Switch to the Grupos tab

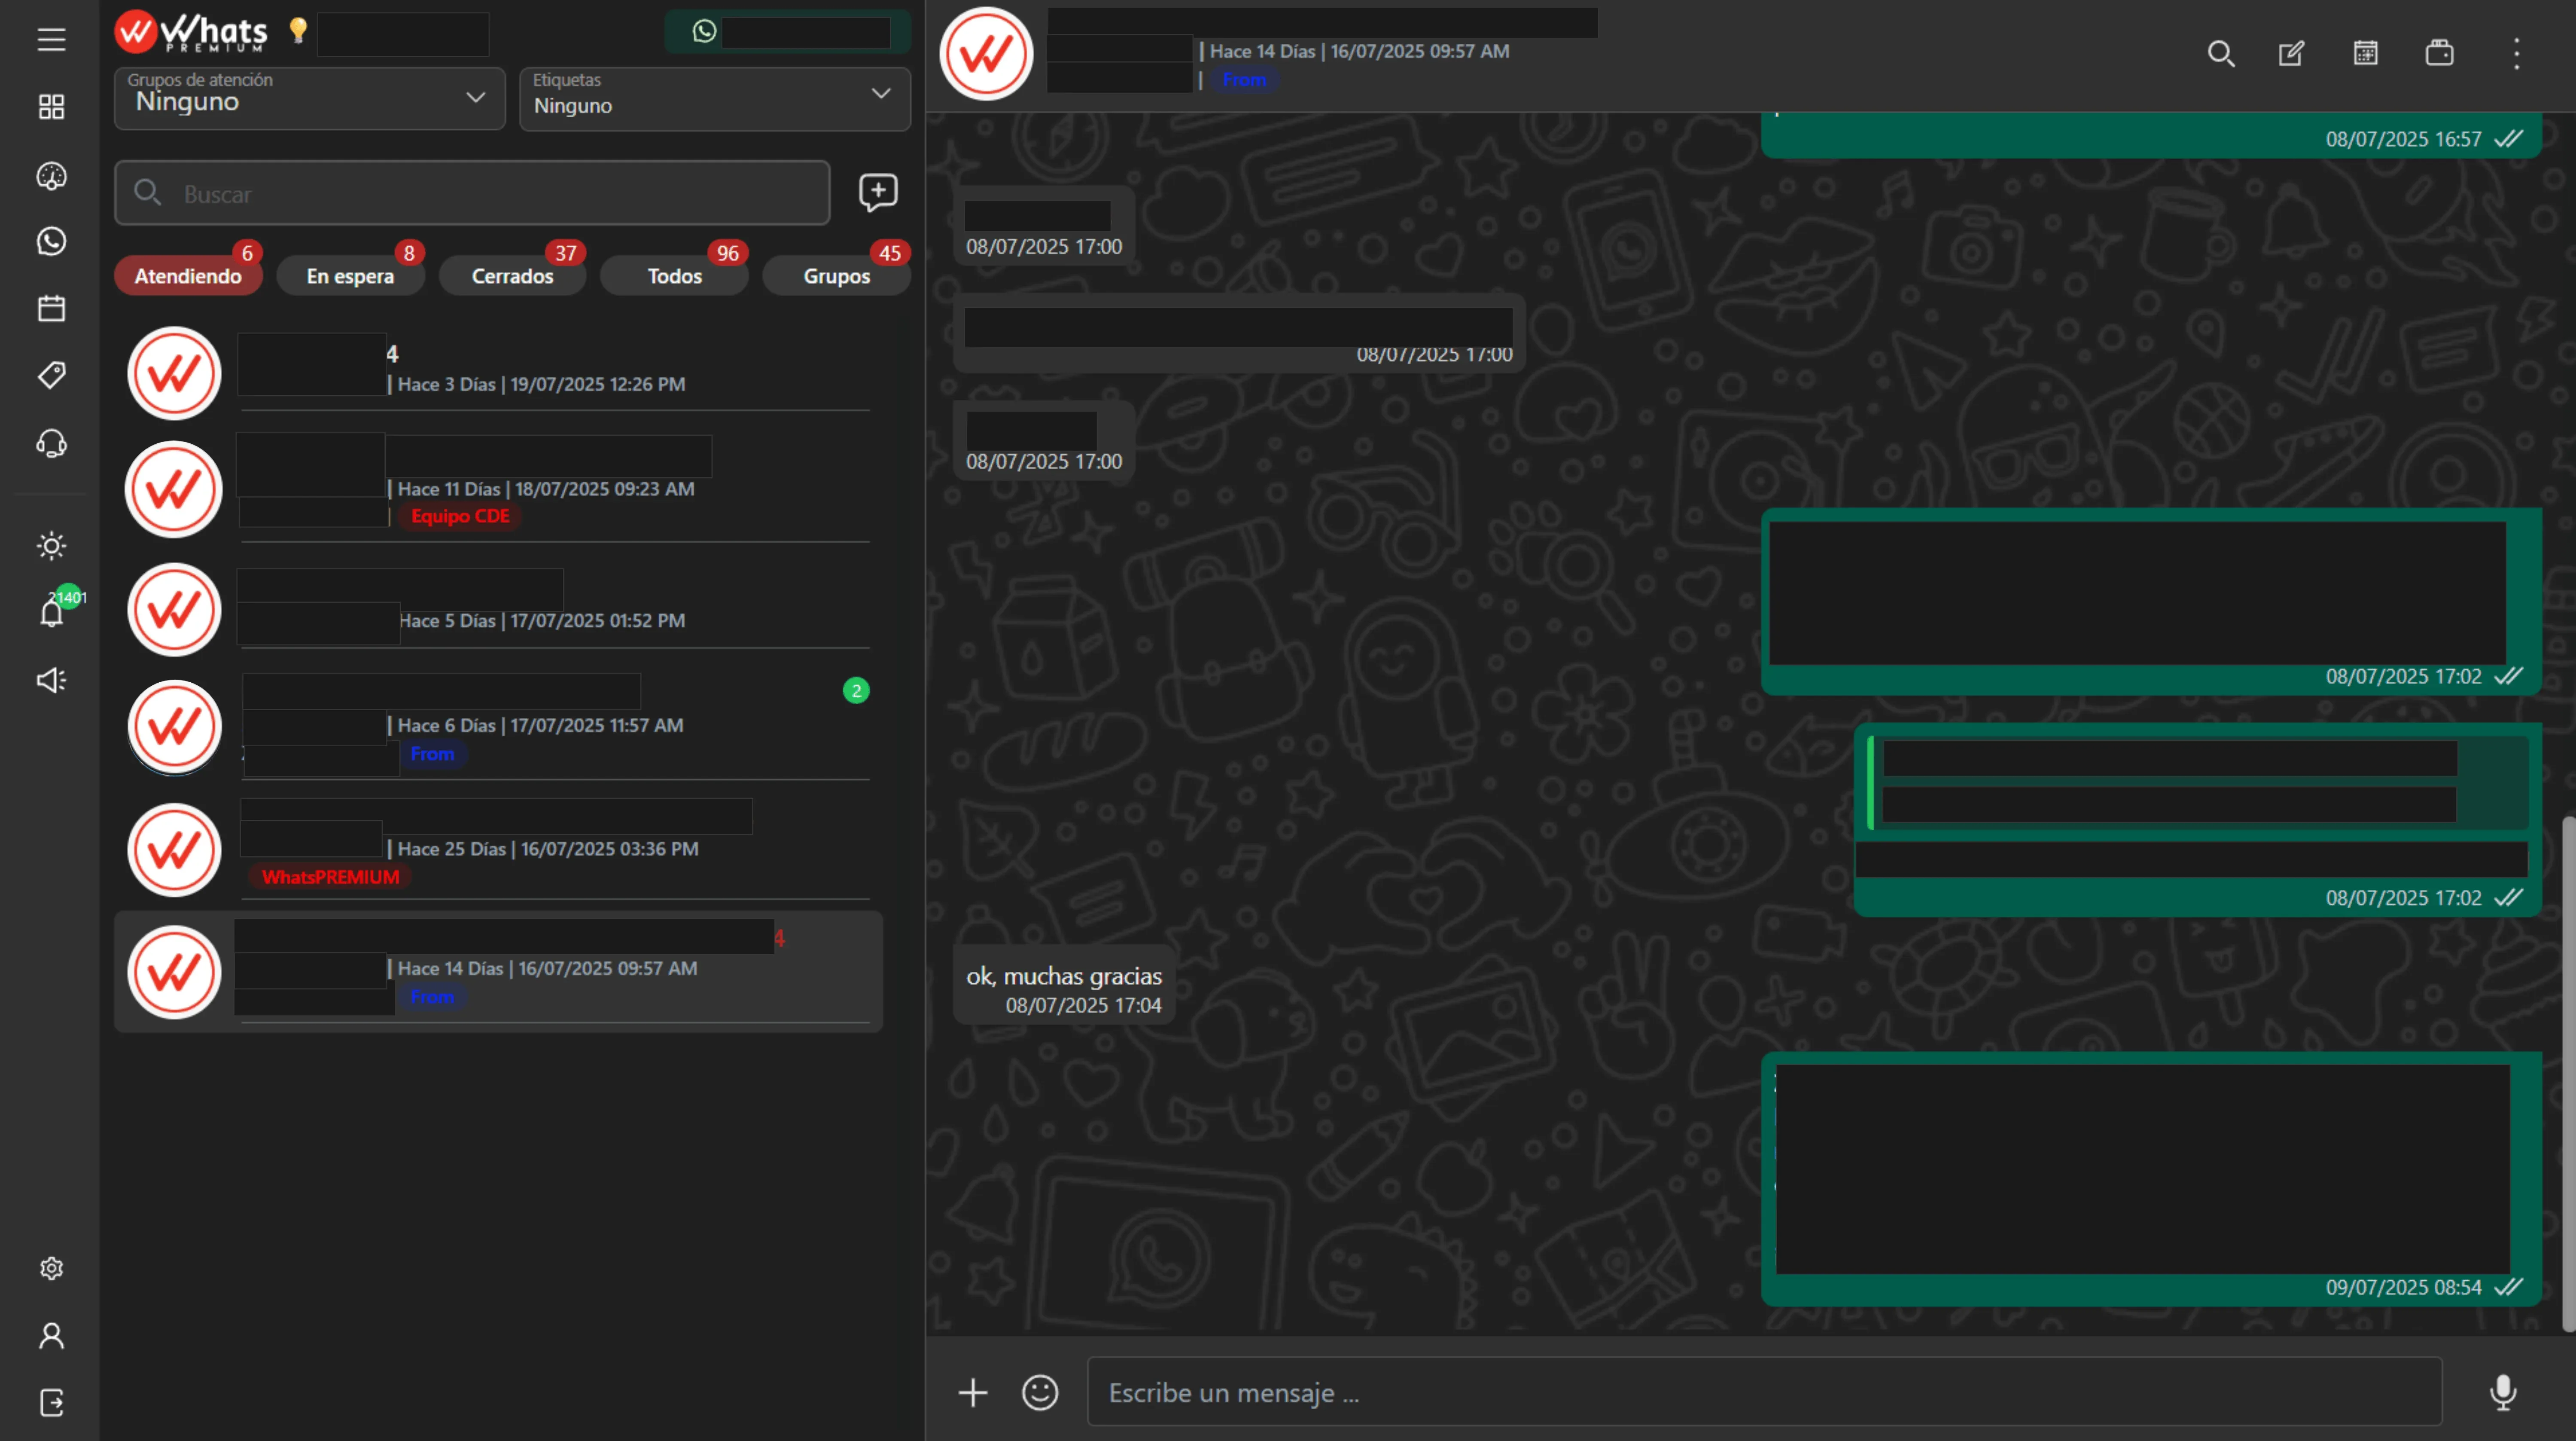[x=836, y=276]
